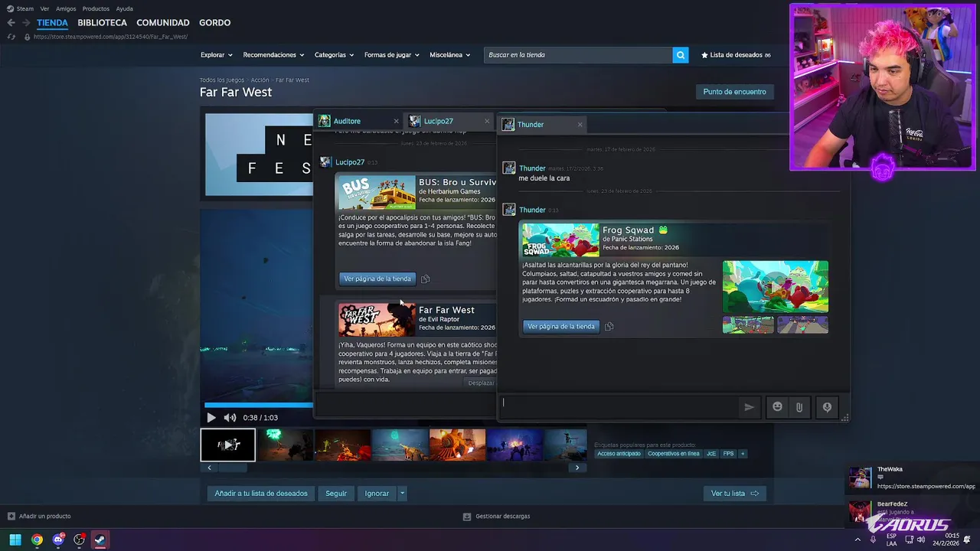Play the Far Far West trailer
Screen dimensions: 980x551
click(x=211, y=418)
